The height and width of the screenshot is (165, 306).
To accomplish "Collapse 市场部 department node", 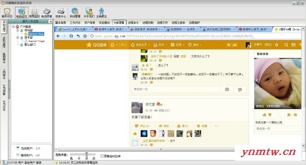I will tap(17, 30).
